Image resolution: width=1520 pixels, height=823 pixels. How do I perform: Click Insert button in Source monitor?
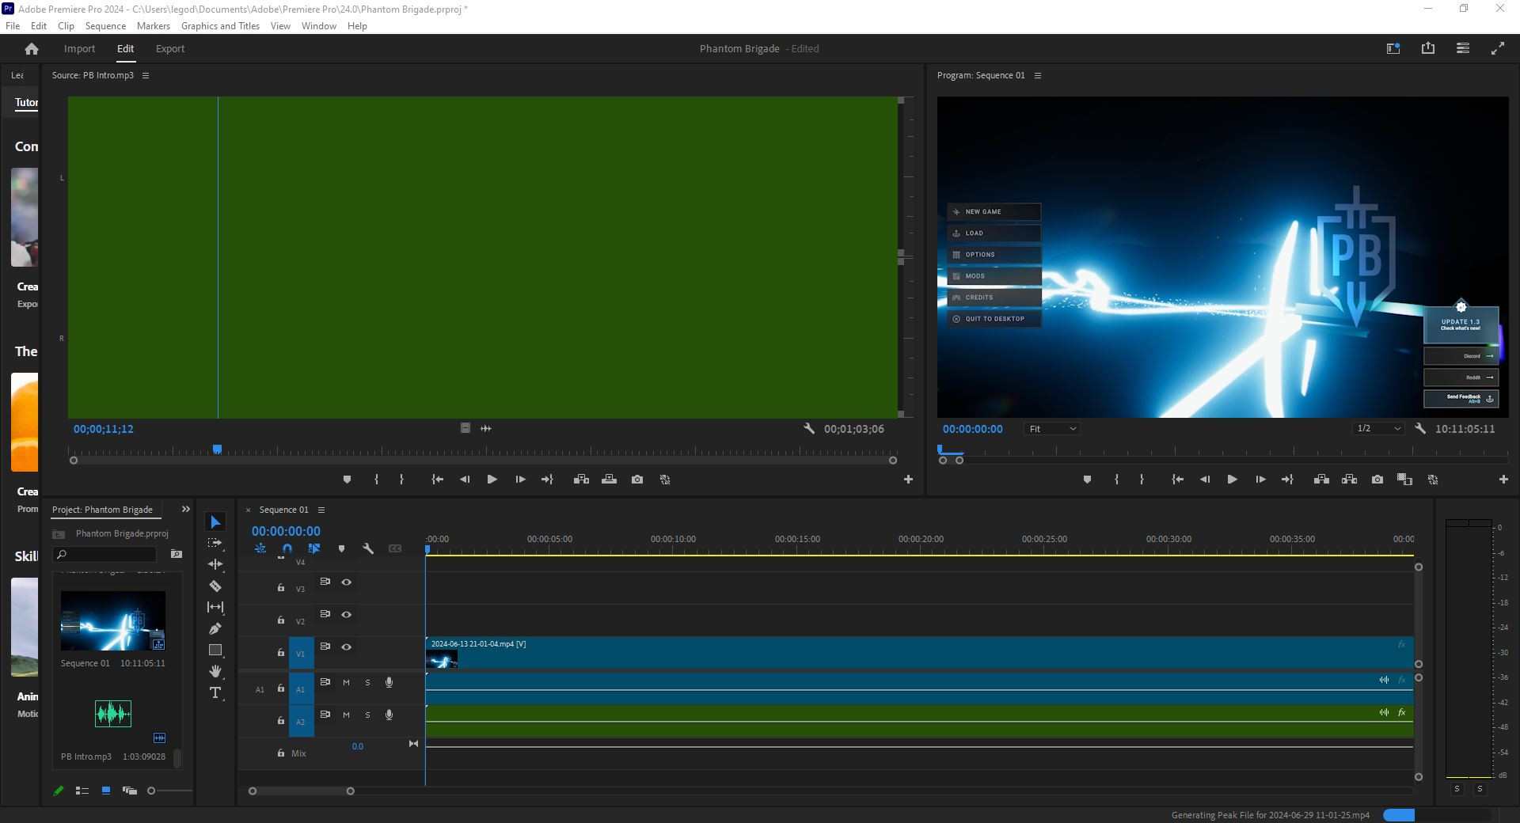pos(581,480)
